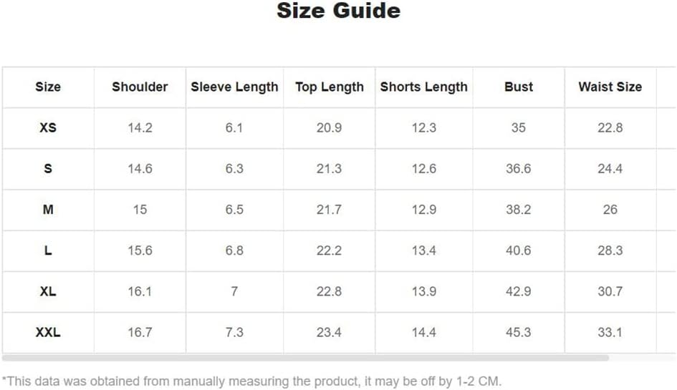Click the XS bust value 35
This screenshot has height=390, width=677.
tap(519, 127)
